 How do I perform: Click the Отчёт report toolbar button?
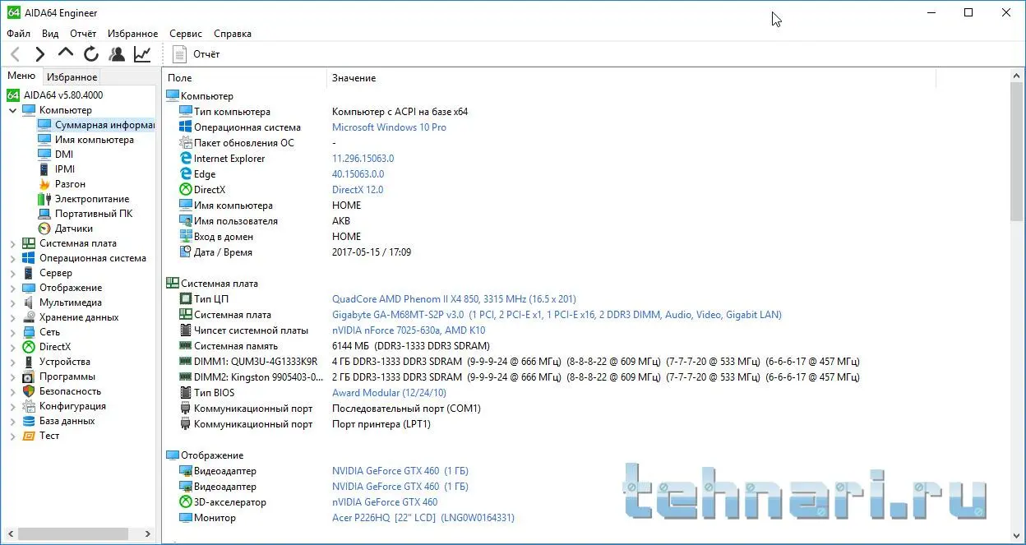(x=197, y=54)
